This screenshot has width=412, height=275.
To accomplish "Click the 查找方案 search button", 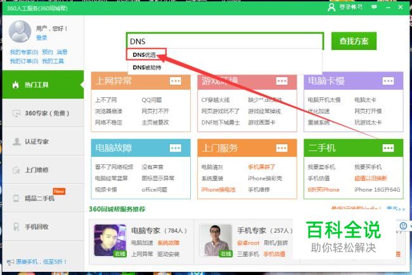I will click(x=354, y=41).
